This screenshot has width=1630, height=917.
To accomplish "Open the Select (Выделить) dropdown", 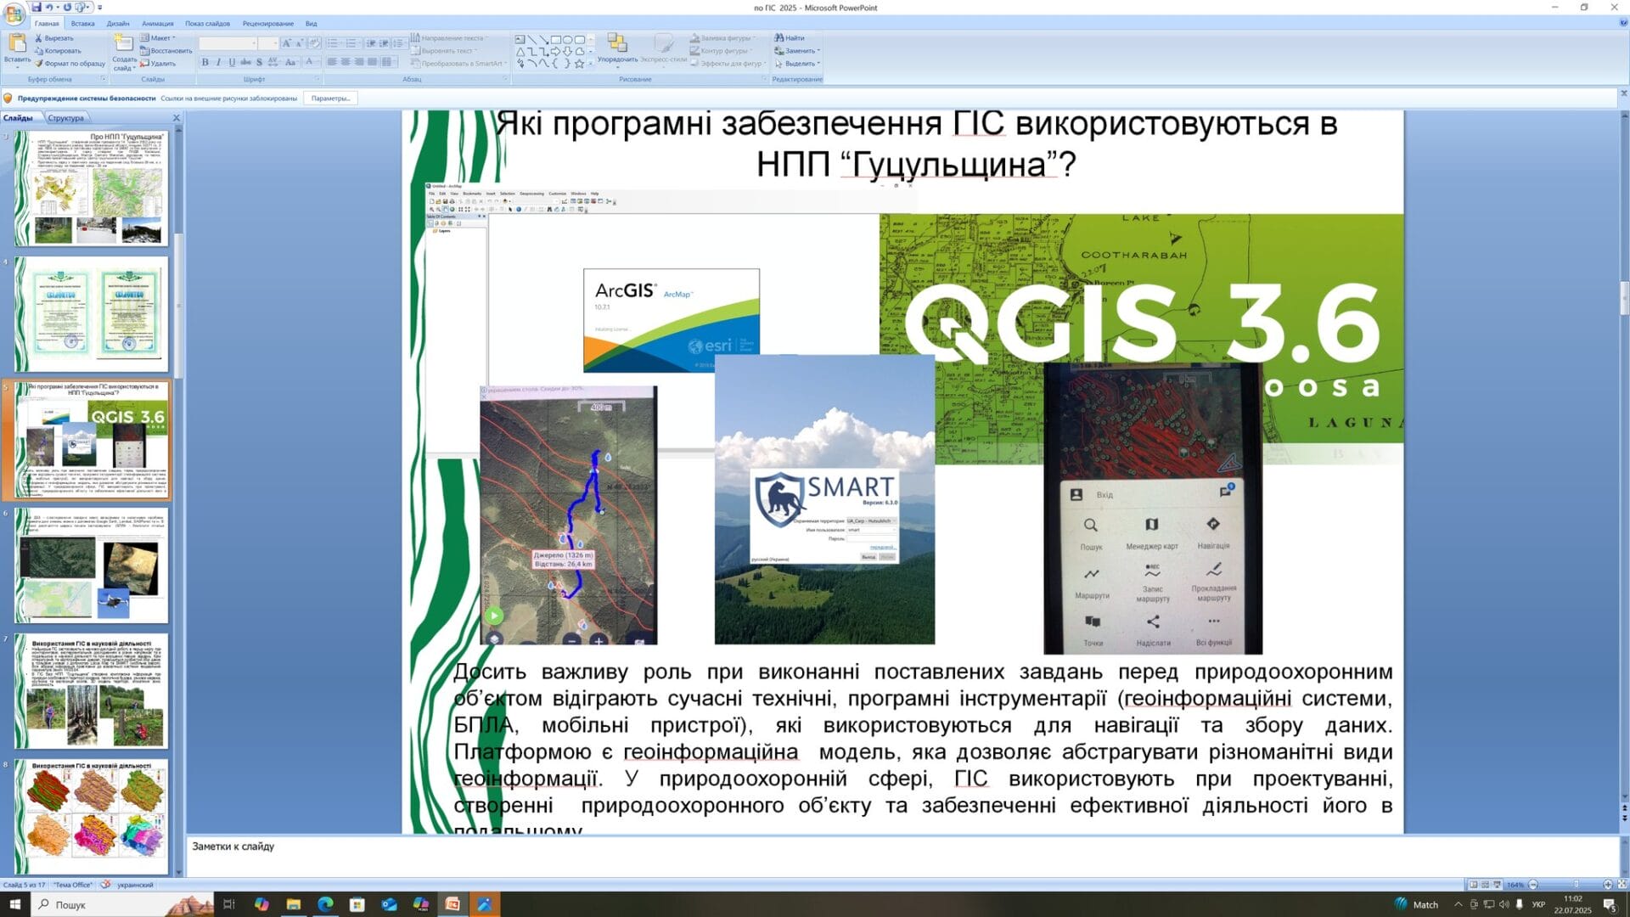I will pyautogui.click(x=797, y=64).
